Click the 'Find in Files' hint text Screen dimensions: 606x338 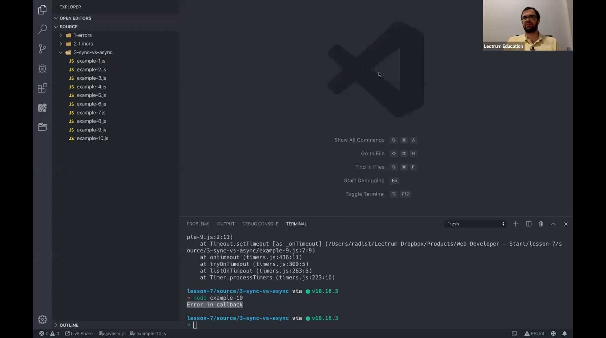370,167
